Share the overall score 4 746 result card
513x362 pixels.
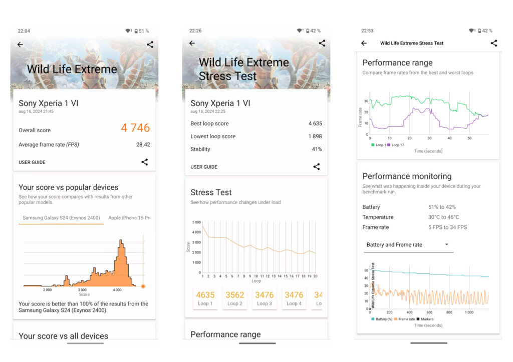pos(144,162)
